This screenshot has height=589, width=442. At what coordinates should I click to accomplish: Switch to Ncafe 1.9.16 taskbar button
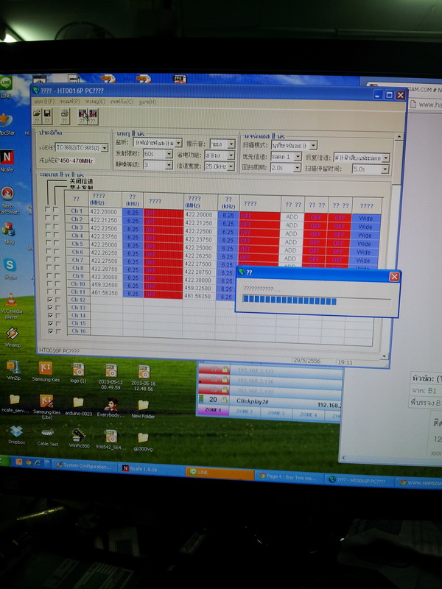(152, 469)
